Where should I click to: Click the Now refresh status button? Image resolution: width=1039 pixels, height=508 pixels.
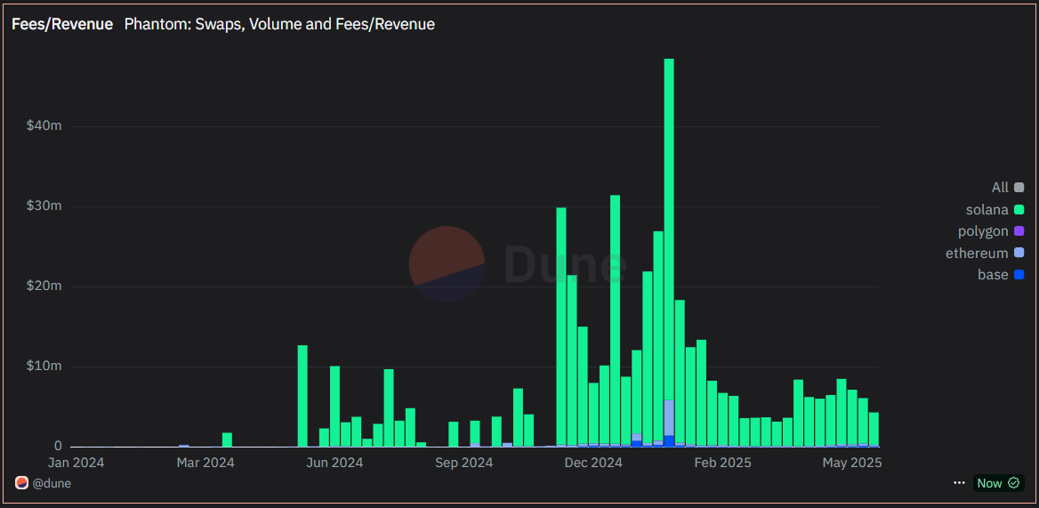pyautogui.click(x=998, y=483)
